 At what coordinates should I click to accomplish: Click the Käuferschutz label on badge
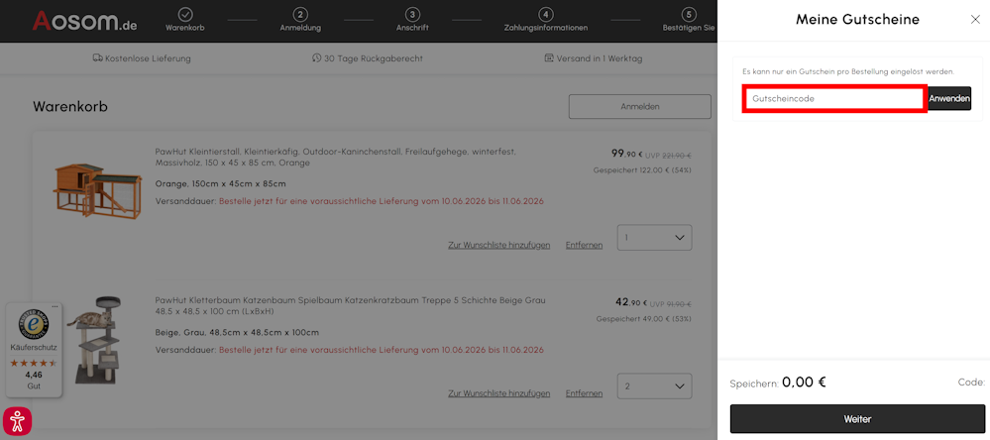pyautogui.click(x=34, y=347)
